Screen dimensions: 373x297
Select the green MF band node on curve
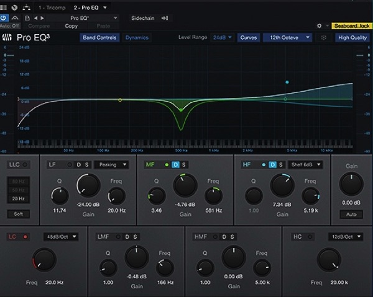181,110
